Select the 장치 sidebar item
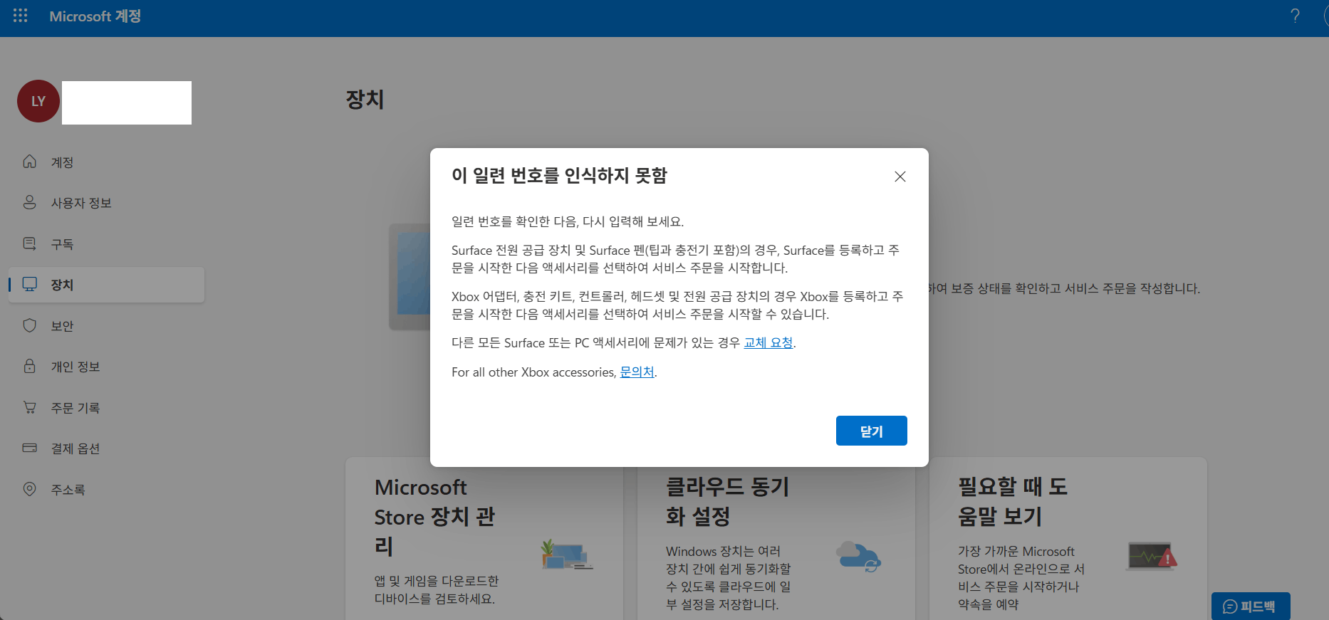 point(107,285)
